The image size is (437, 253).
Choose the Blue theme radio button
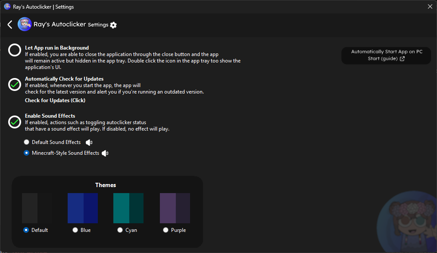(75, 230)
